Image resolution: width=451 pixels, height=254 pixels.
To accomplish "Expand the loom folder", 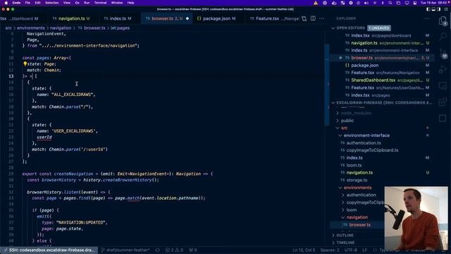I will pos(352,210).
